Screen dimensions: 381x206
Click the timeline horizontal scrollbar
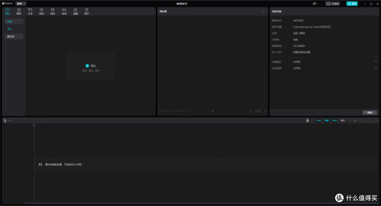coord(202,203)
